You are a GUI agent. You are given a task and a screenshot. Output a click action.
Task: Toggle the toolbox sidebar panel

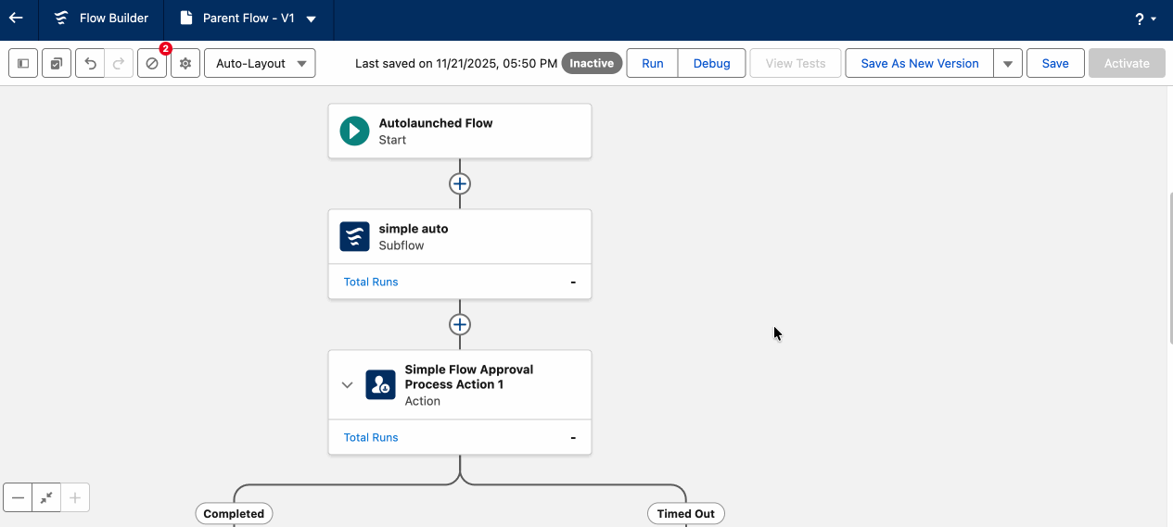tap(23, 63)
